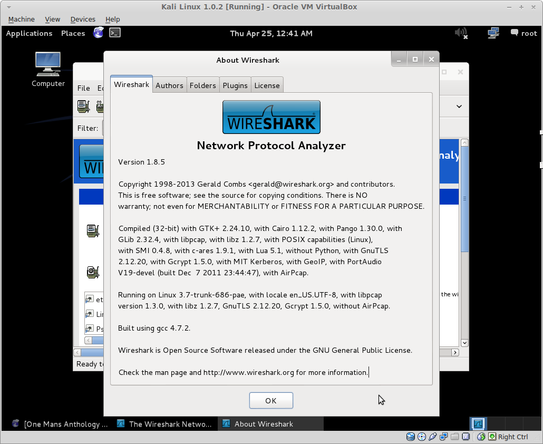Screen dimensions: 543x444
Task: Open the Folders tab
Action: (202, 85)
